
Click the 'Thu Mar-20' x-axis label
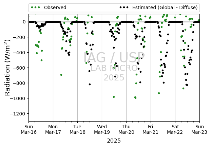tap(126, 129)
